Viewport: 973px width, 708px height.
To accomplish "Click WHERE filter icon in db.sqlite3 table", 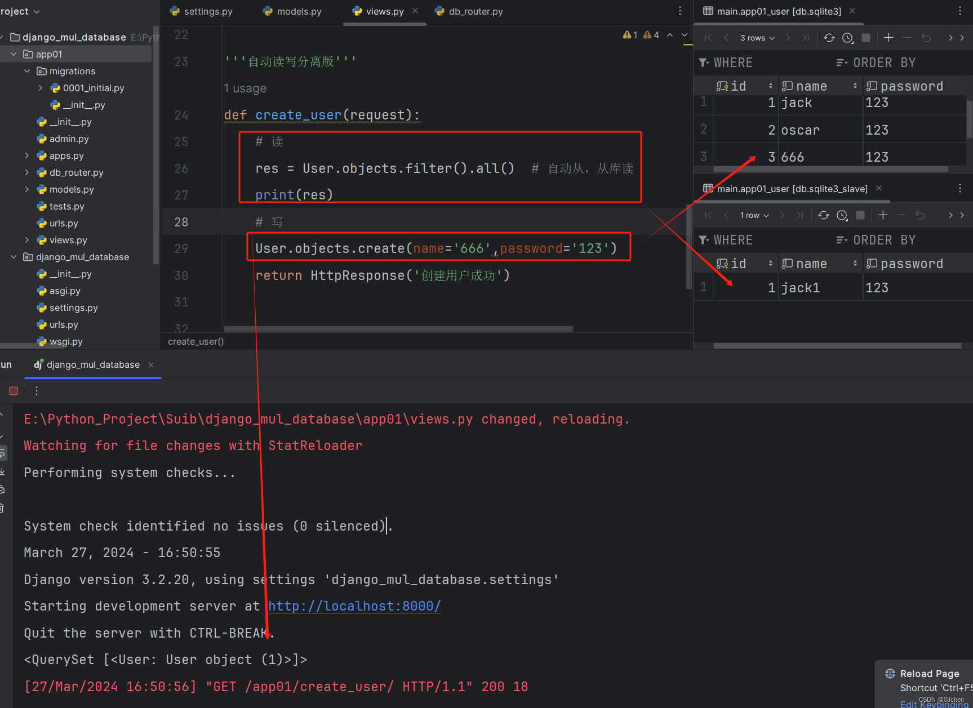I will [x=704, y=63].
